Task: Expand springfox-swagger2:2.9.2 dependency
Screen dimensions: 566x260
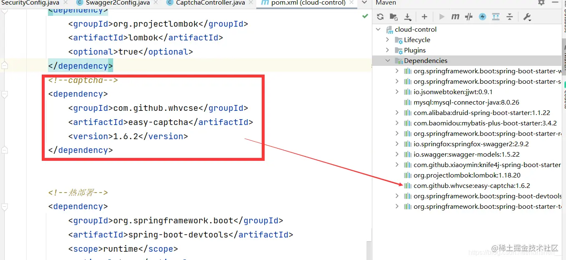Action: click(397, 144)
